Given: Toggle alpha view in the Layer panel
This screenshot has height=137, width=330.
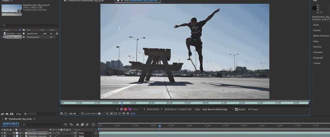Looking at the screenshot, I should pos(117,110).
